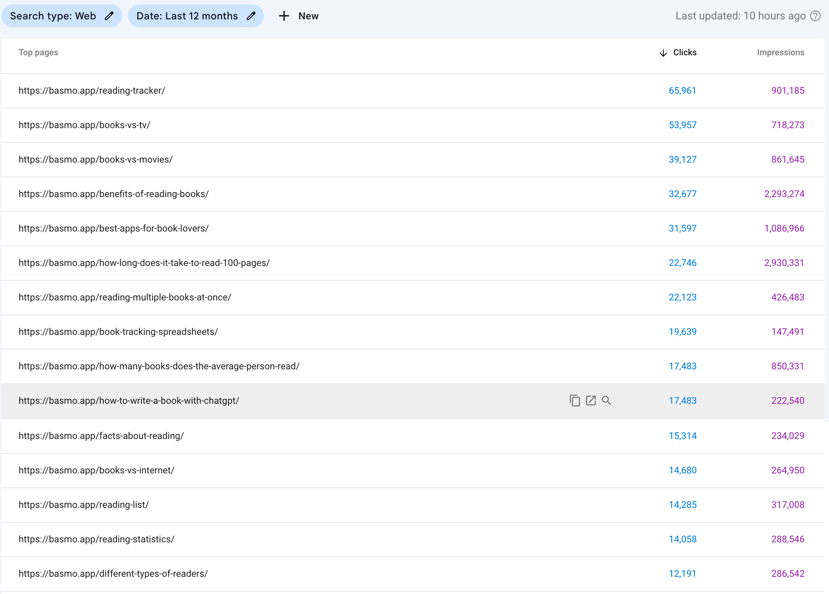Sort table by Clicks column
The width and height of the screenshot is (829, 594).
coord(685,52)
